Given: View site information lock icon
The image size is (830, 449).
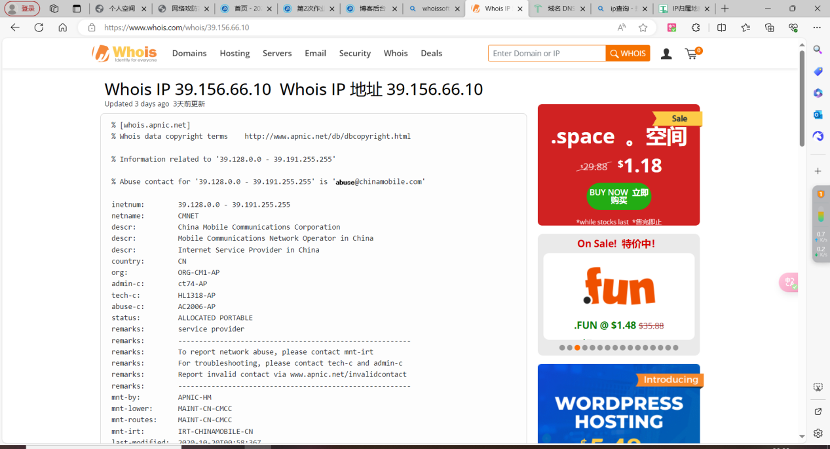Looking at the screenshot, I should [x=92, y=27].
